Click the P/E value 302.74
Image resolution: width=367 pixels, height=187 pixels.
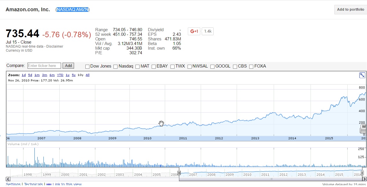coord(136,53)
